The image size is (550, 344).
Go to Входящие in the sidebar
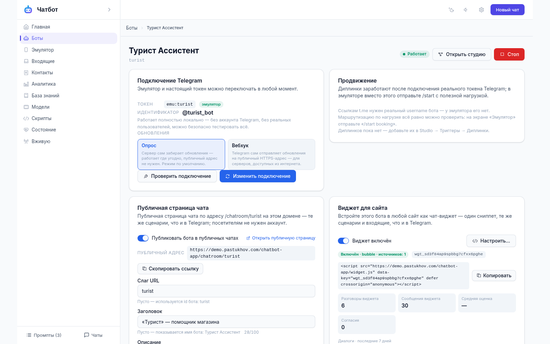(x=69, y=61)
